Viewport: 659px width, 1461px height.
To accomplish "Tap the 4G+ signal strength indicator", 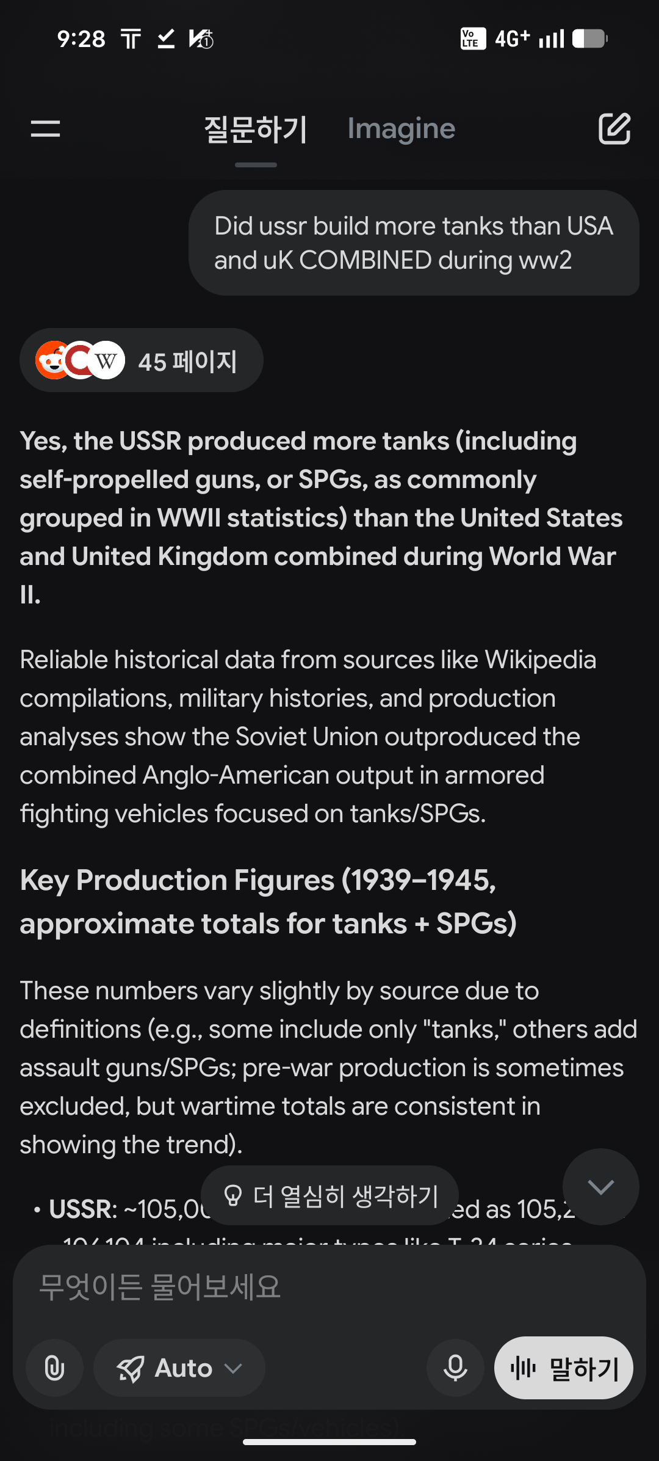I will [528, 39].
